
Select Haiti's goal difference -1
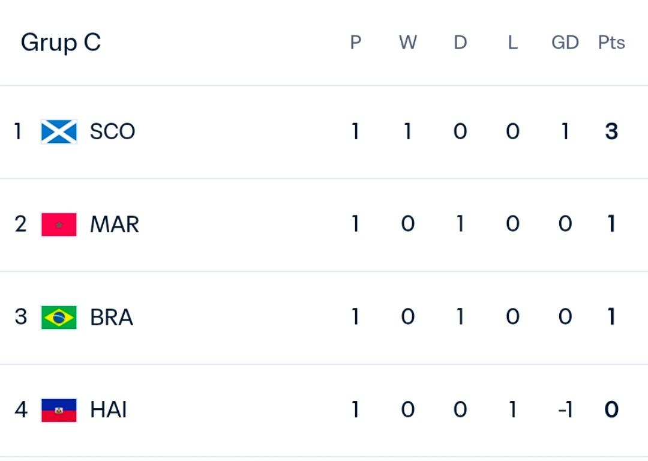click(x=565, y=410)
